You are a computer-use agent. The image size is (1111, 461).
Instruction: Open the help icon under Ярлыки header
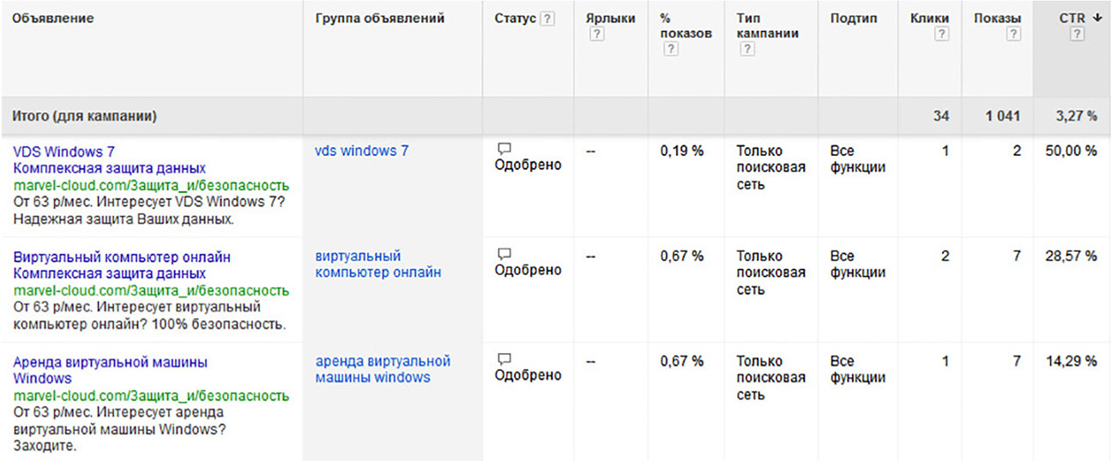(x=598, y=34)
